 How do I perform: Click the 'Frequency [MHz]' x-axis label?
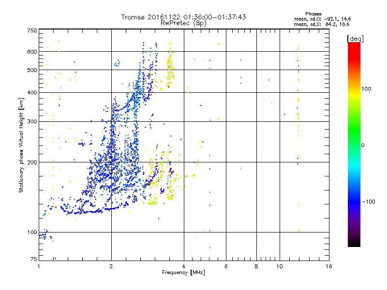[183, 273]
